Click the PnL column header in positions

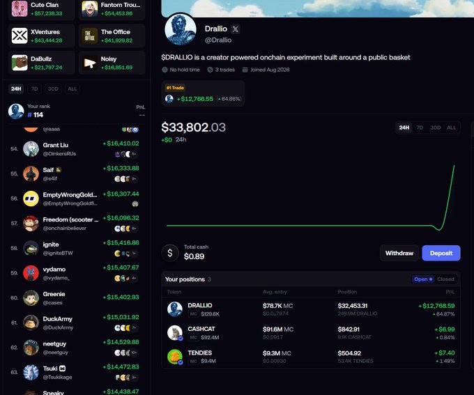pos(450,292)
